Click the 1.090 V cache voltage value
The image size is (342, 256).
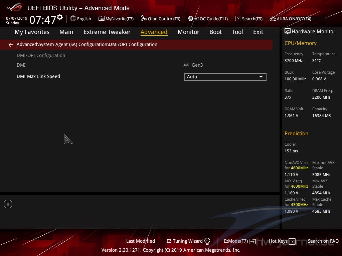pos(291,211)
